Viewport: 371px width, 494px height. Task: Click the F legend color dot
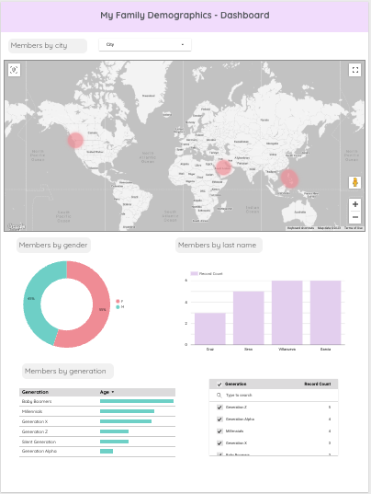coord(118,301)
